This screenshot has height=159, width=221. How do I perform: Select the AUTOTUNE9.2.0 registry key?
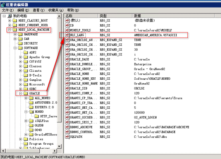46,102
